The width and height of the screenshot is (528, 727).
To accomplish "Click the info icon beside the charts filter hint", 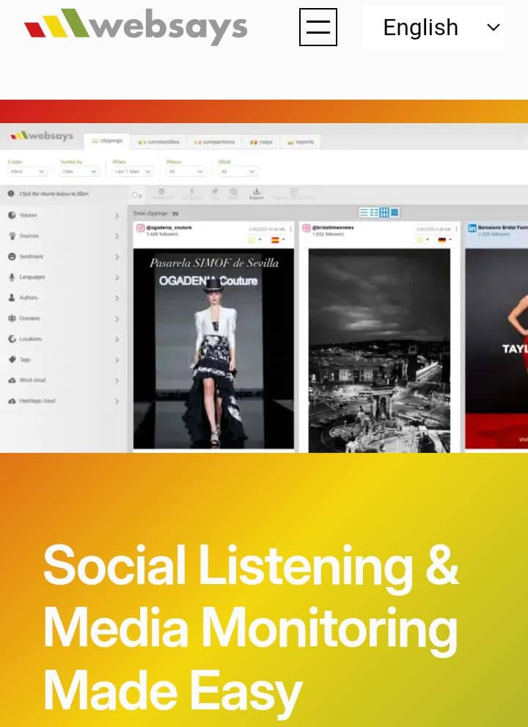I will point(11,193).
